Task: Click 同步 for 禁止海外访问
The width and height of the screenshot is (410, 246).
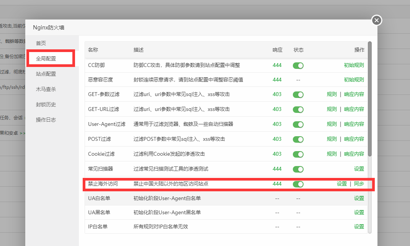Action: [359, 184]
